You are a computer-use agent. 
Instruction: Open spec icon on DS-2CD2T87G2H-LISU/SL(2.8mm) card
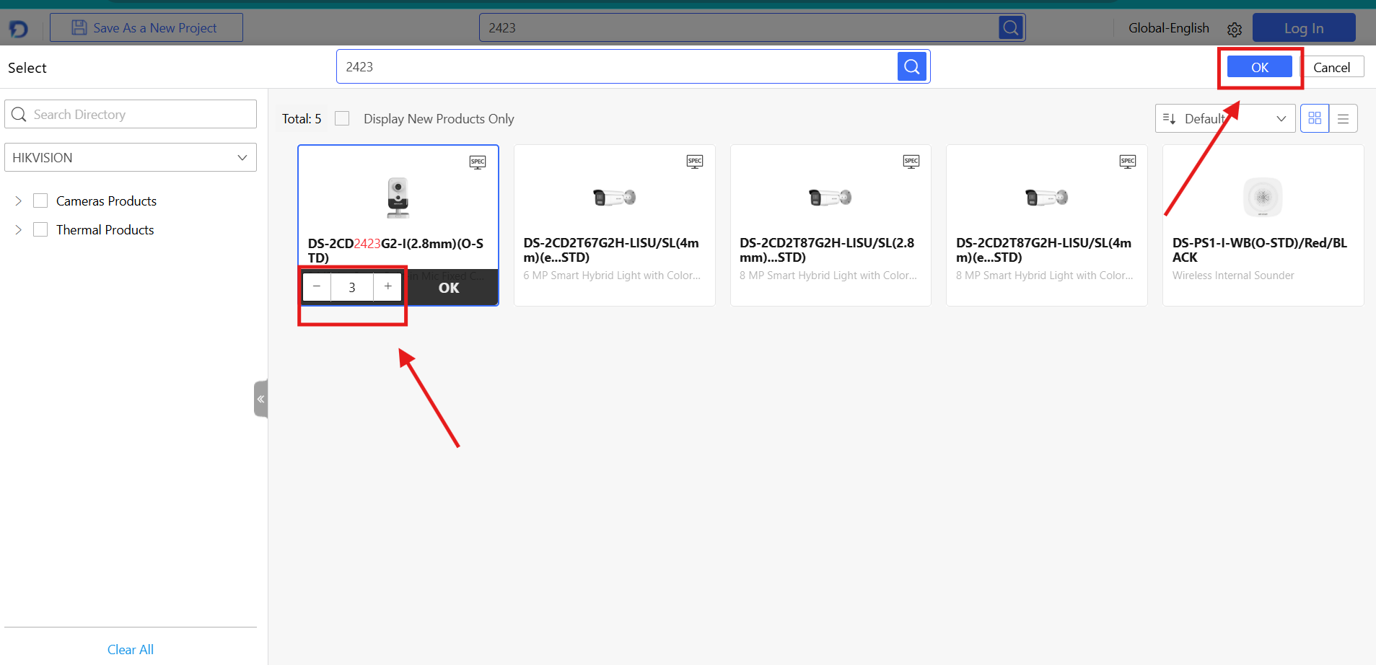pos(911,162)
